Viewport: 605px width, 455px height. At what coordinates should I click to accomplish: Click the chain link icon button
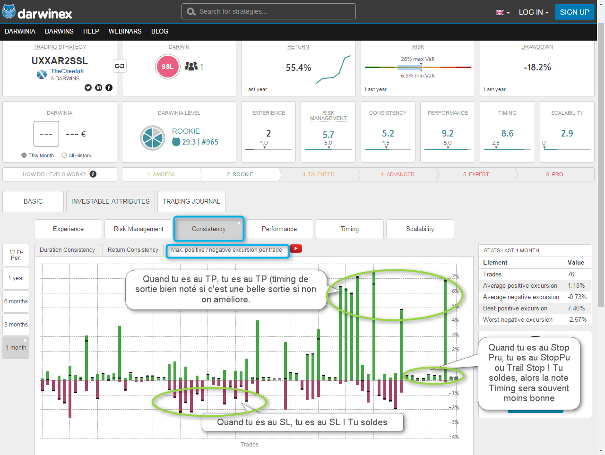click(120, 66)
